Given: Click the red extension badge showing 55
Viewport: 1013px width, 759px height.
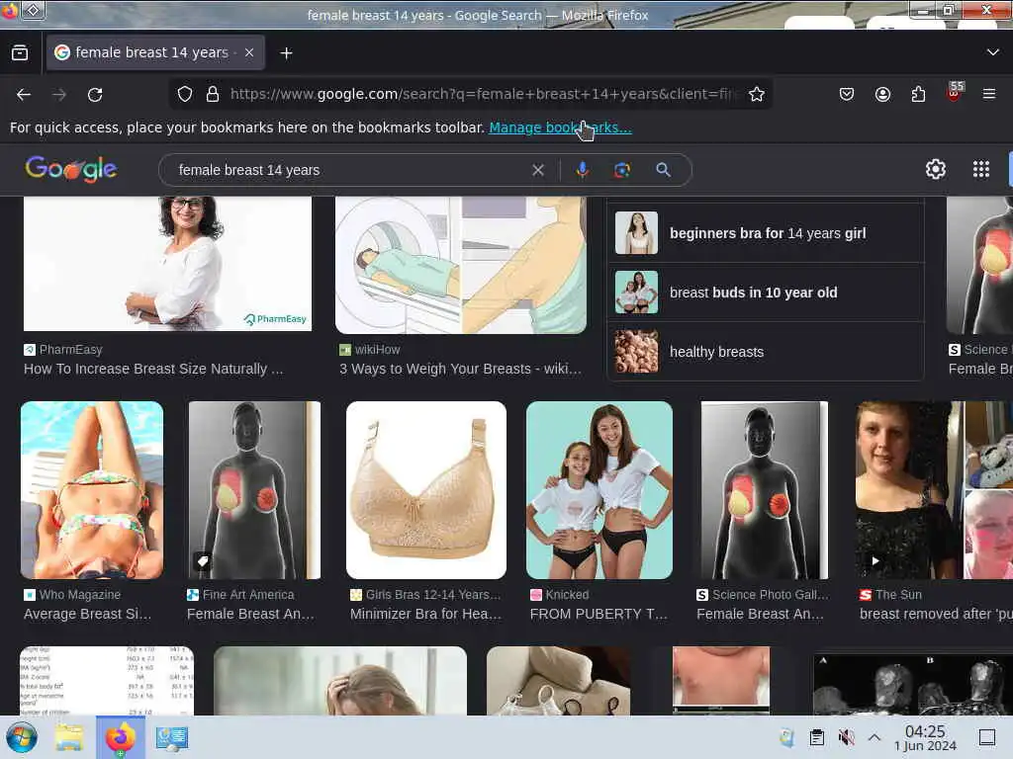Looking at the screenshot, I should 955,92.
